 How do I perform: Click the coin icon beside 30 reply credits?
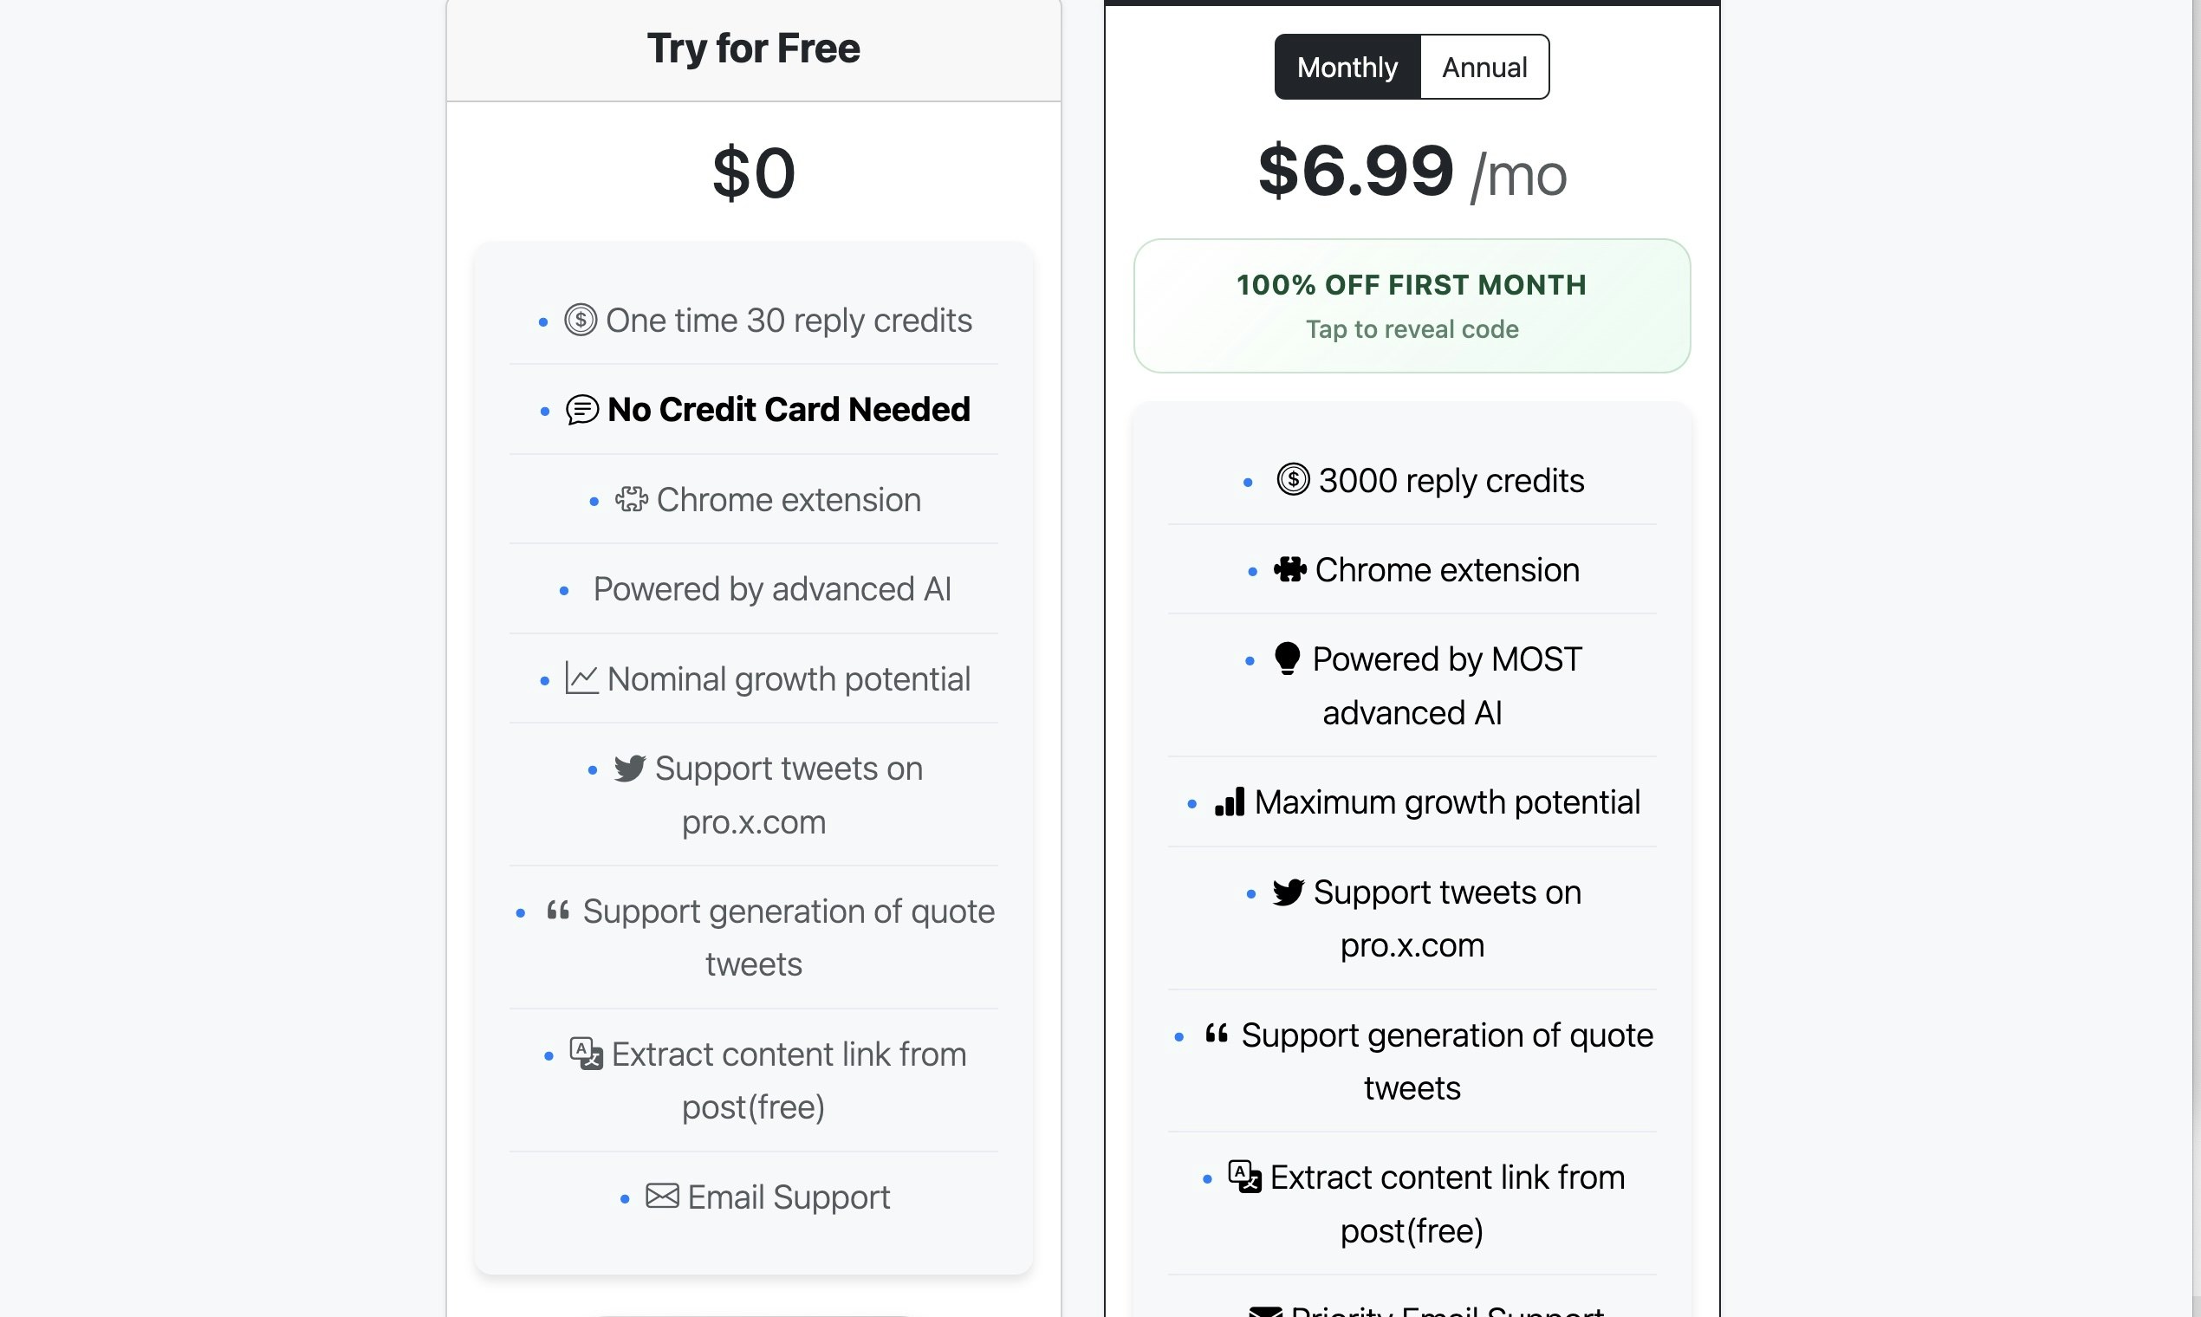point(581,320)
